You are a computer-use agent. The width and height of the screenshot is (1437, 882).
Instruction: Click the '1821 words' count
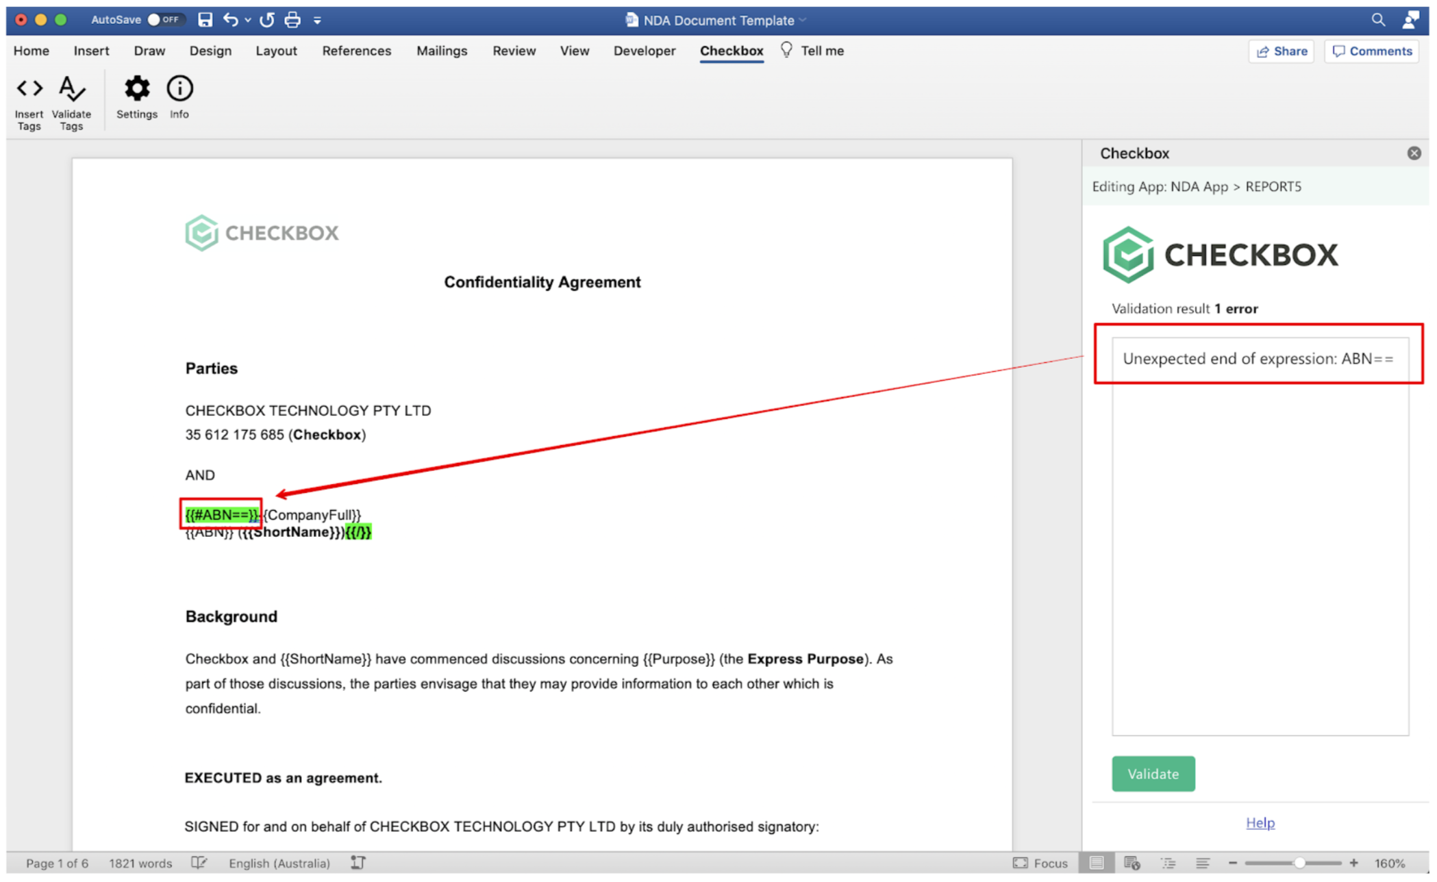pyautogui.click(x=140, y=863)
